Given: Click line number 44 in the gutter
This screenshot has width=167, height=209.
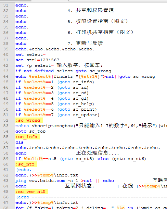Looking at the screenshot, I should click(x=6, y=77).
